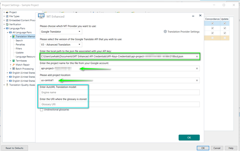Click Reset to Defaults button
The height and width of the screenshot is (151, 240).
(x=15, y=148)
